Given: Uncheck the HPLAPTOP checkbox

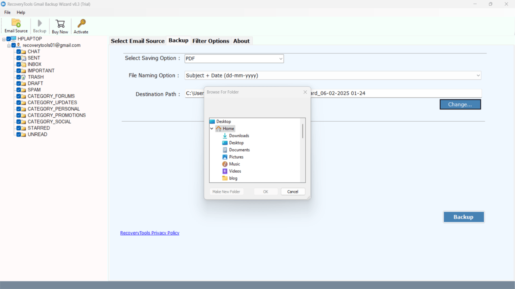Looking at the screenshot, I should pos(9,39).
